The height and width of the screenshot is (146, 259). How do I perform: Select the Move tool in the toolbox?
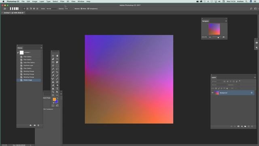[x=53, y=56]
